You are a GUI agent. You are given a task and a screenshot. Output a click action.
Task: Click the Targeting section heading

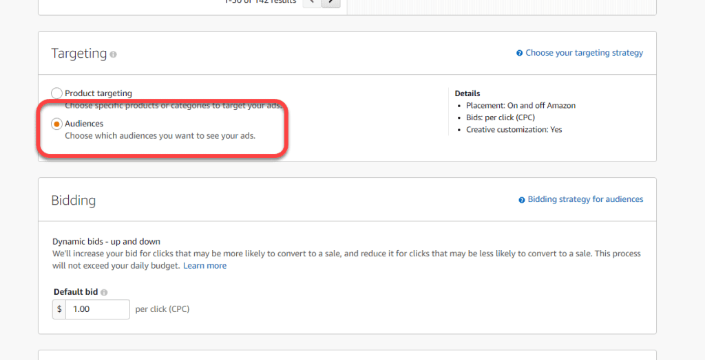[x=79, y=54]
